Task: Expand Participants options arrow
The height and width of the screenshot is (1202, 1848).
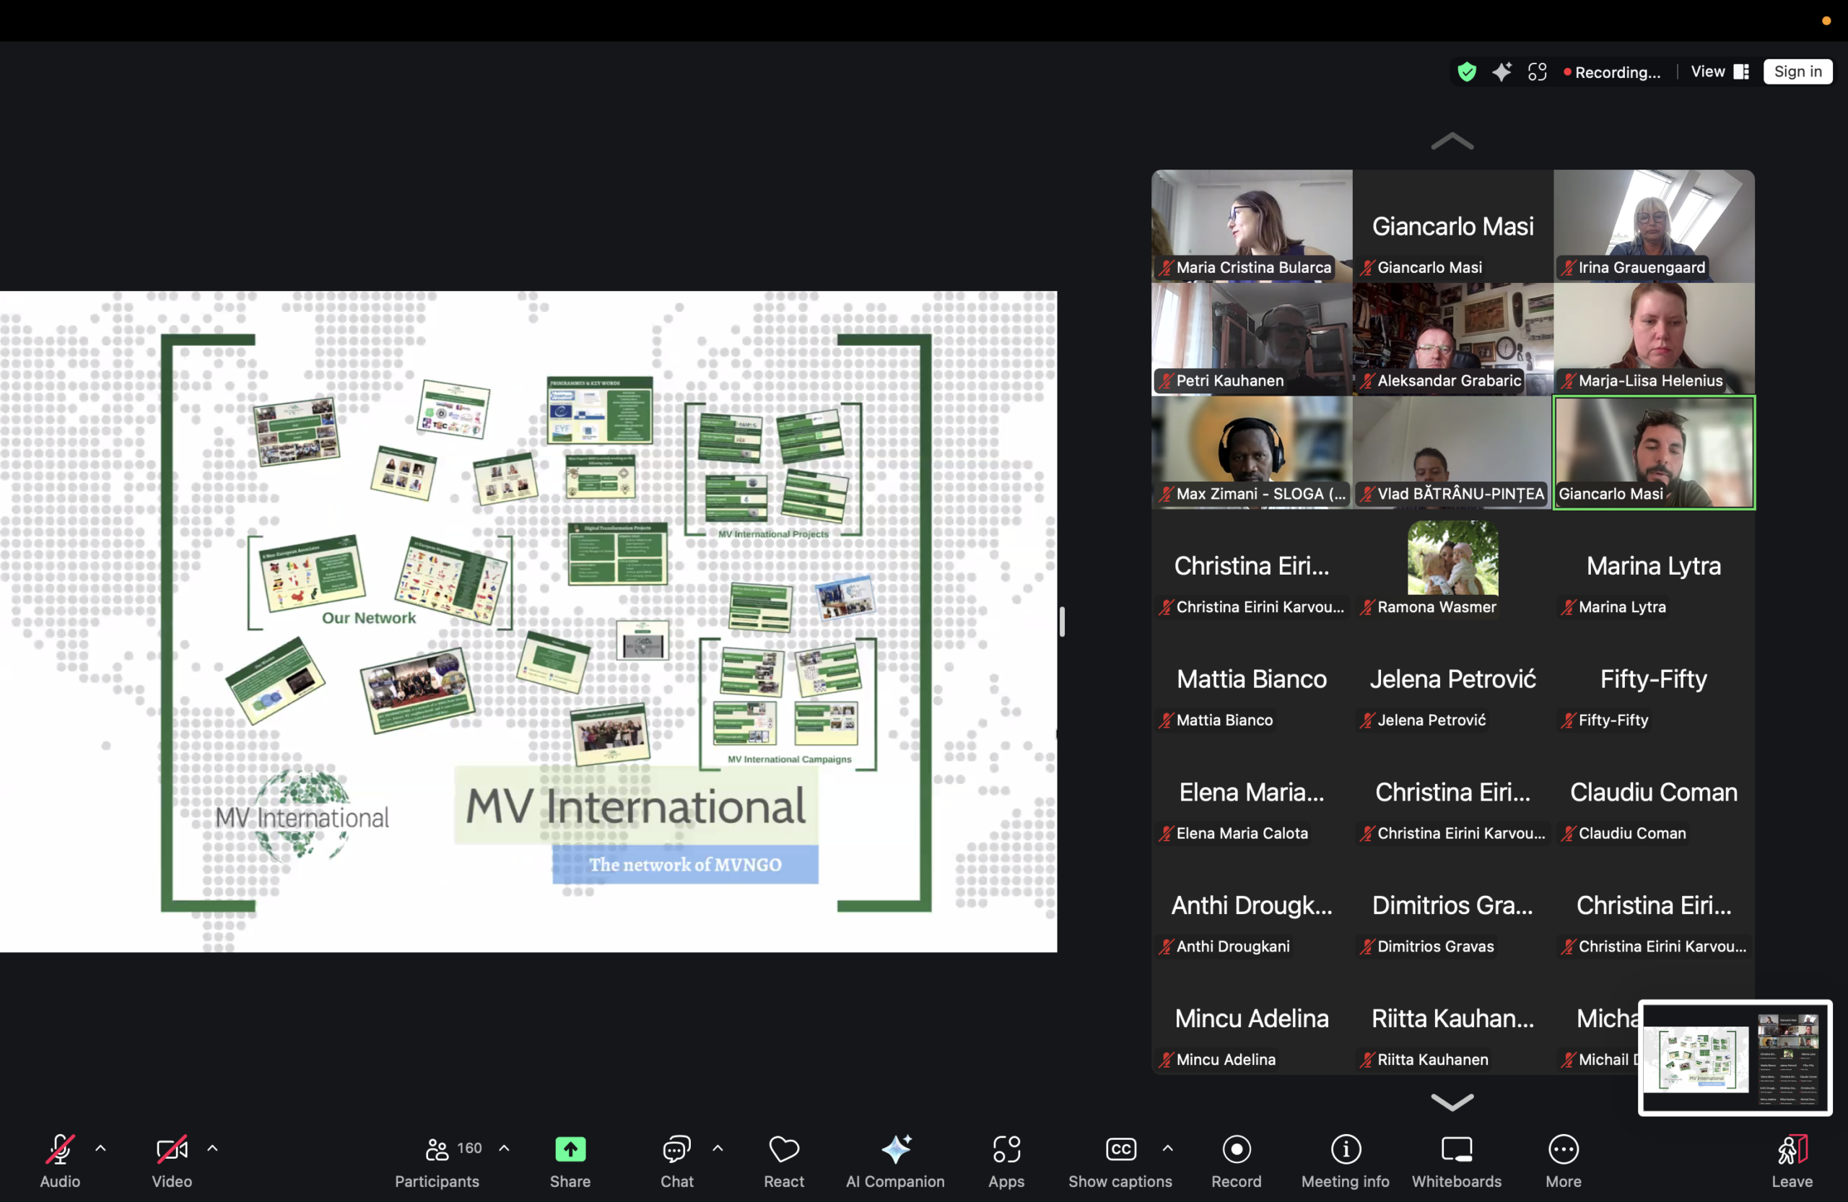Action: point(504,1149)
